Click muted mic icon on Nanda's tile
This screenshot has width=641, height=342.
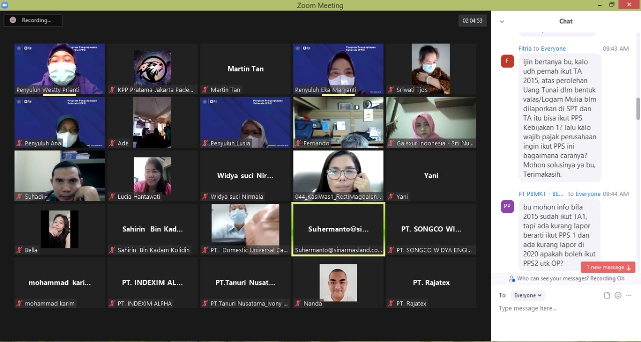click(x=298, y=303)
